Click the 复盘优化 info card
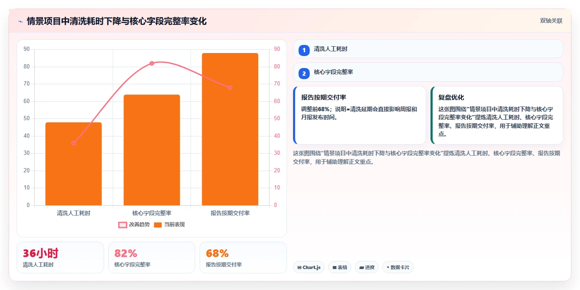 click(496, 115)
